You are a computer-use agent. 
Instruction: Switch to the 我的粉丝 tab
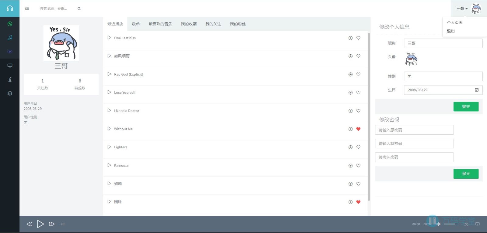[x=238, y=24]
